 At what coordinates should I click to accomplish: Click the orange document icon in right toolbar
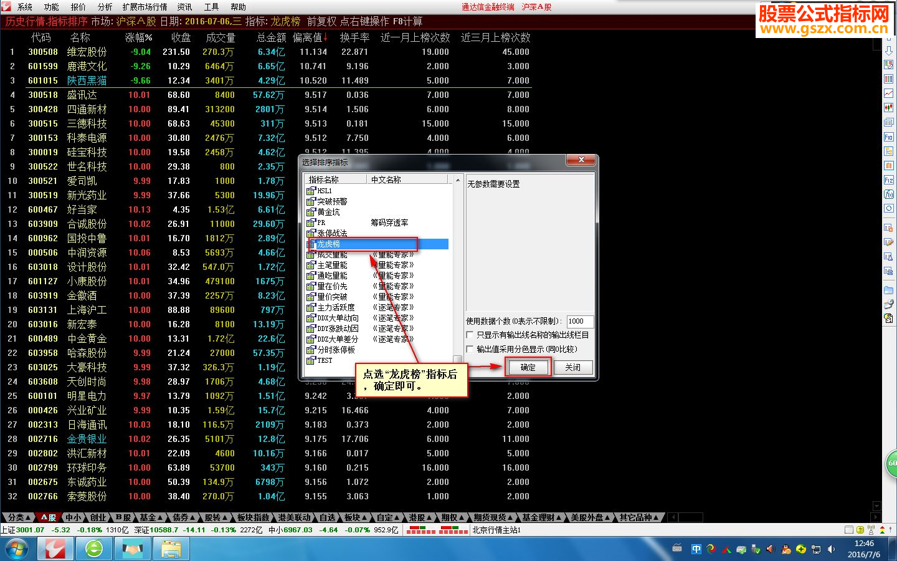point(889,166)
